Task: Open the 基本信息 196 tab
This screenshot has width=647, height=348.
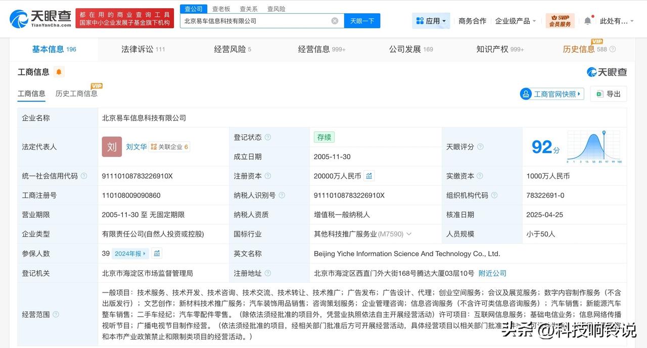Action: [54, 49]
